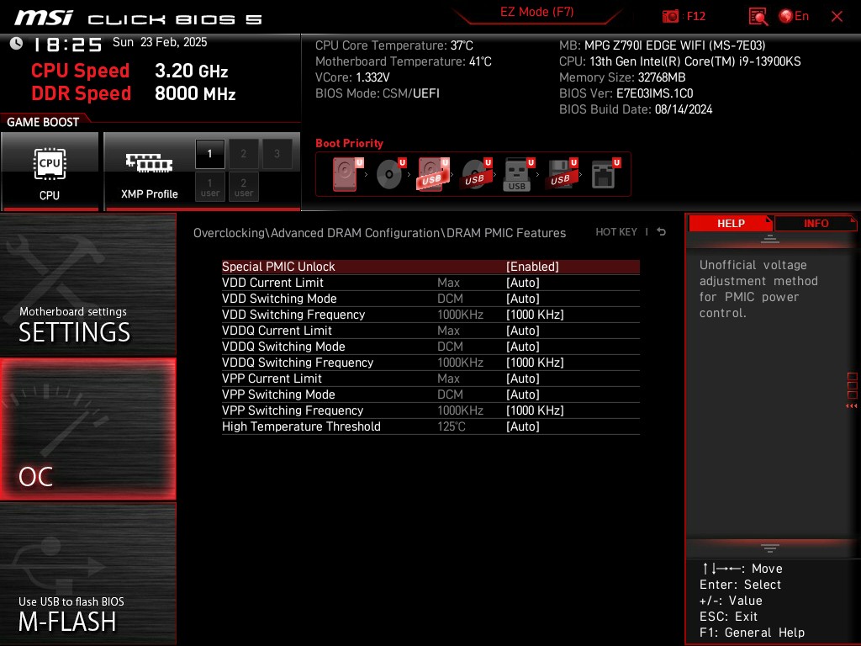The height and width of the screenshot is (646, 861).
Task: Close the BIOS with the X icon
Action: (x=837, y=17)
